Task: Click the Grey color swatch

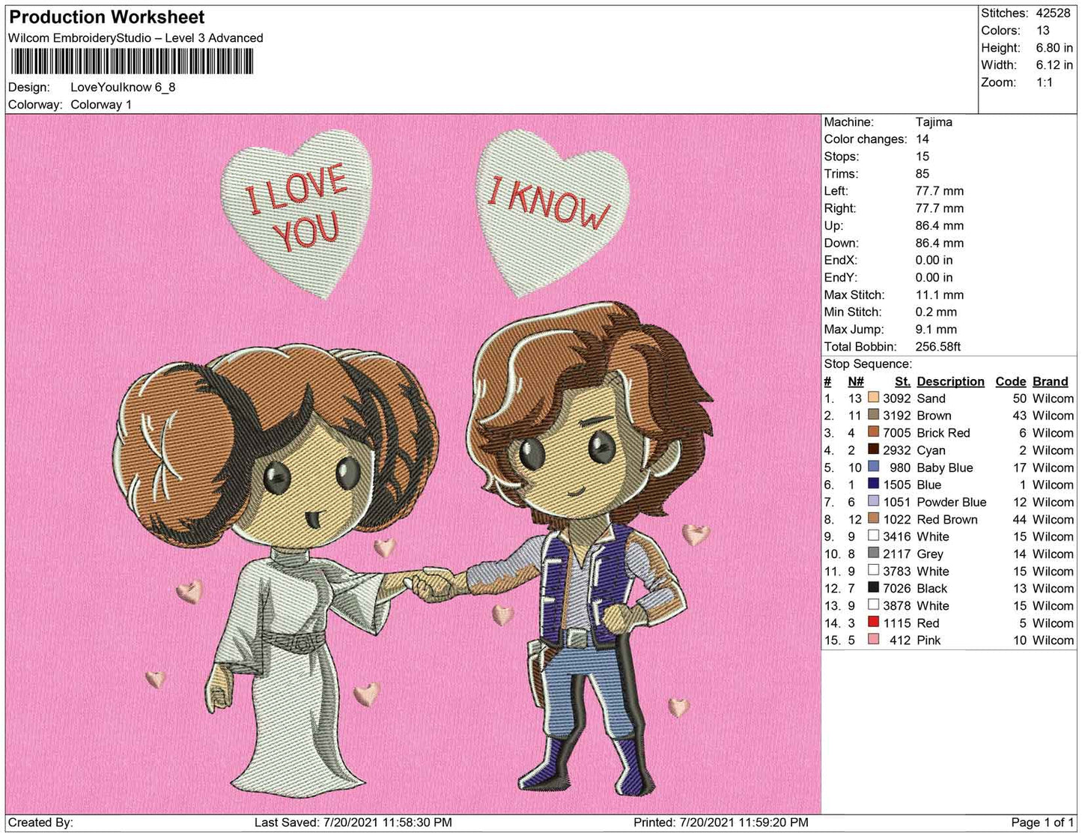Action: pyautogui.click(x=873, y=554)
